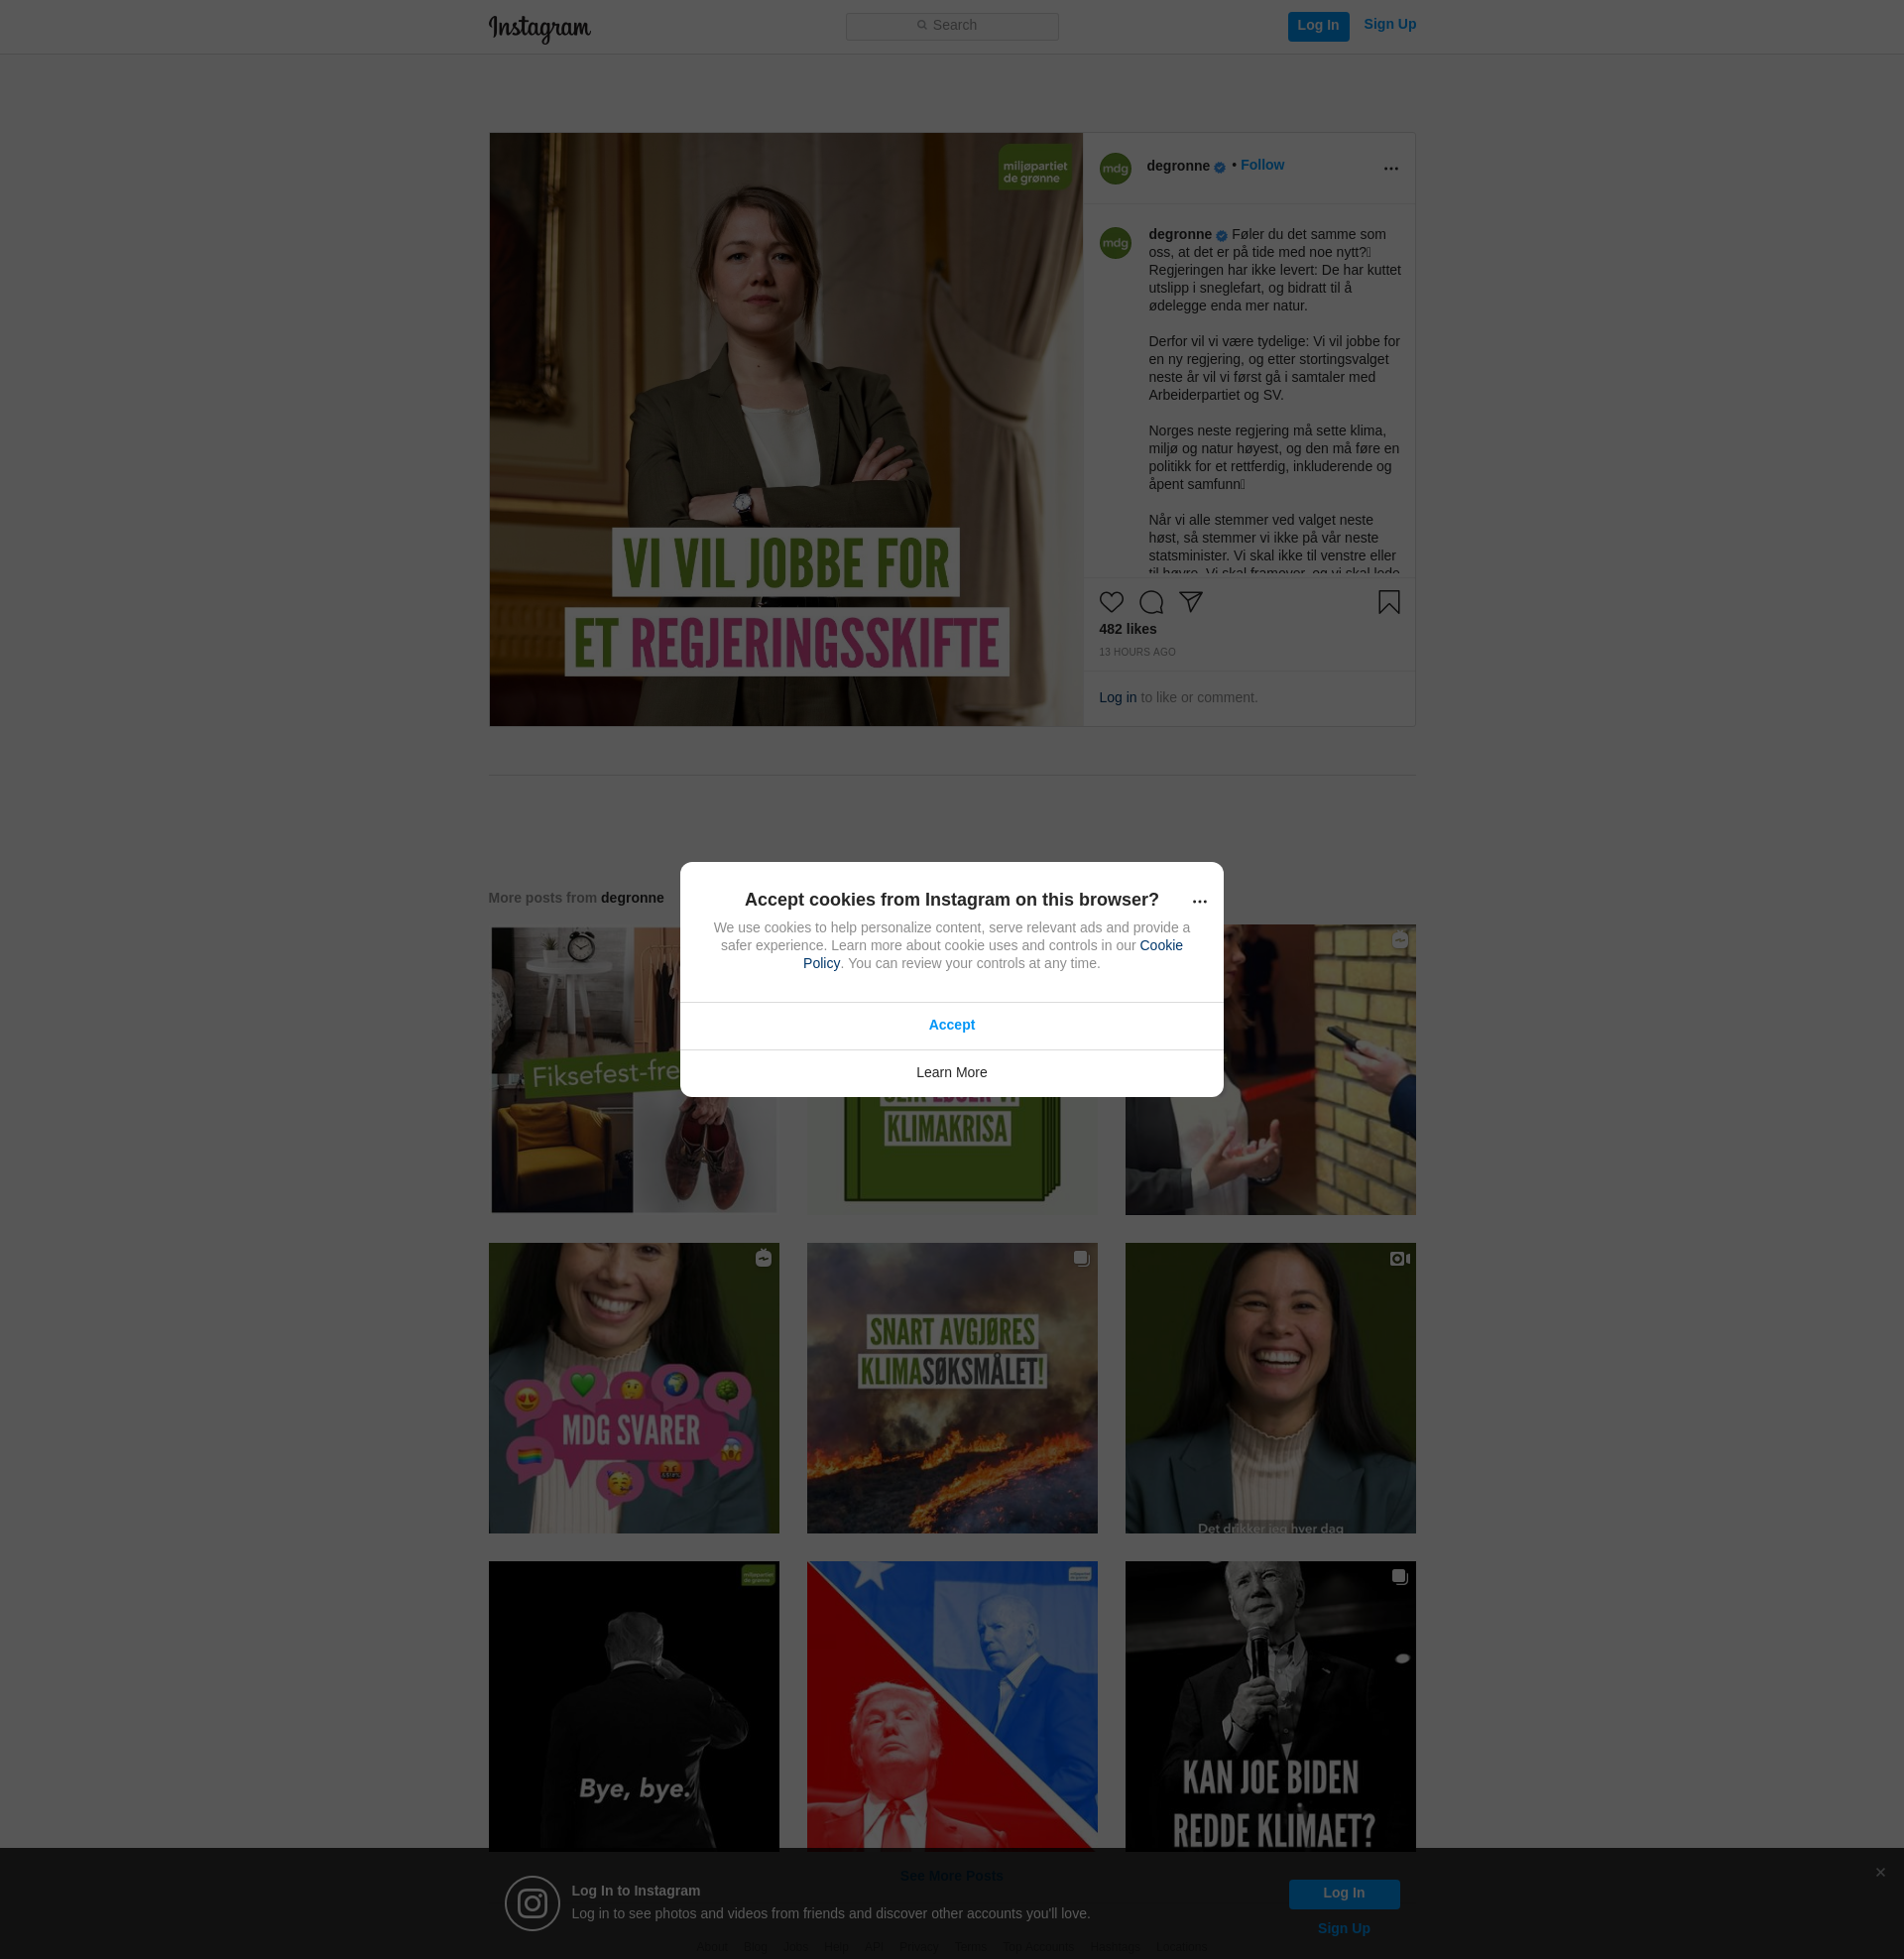Click video camera icon on smiling woman thumbnail
The image size is (1904, 1959).
(1399, 1259)
